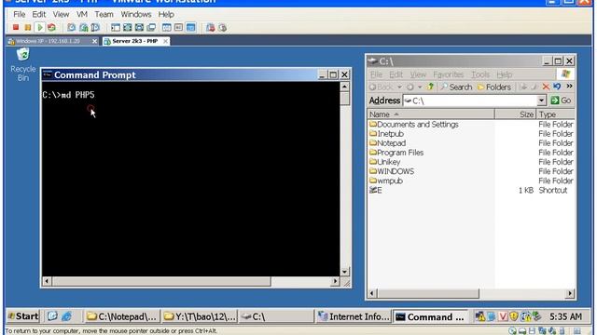The height and width of the screenshot is (335, 597).
Task: Open Snapshot Manager from the toolbar
Action: click(x=95, y=27)
